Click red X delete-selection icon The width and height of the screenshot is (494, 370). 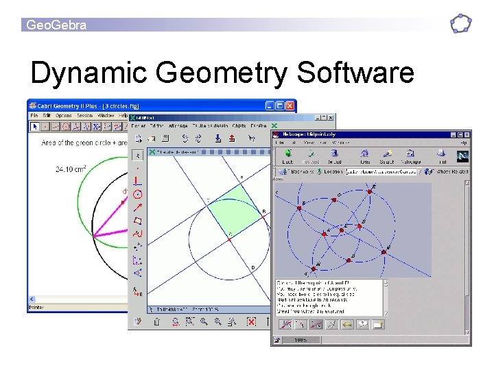coord(251,321)
